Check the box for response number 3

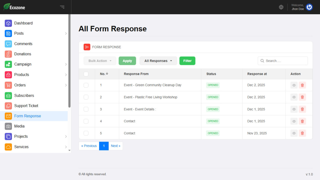click(86, 109)
